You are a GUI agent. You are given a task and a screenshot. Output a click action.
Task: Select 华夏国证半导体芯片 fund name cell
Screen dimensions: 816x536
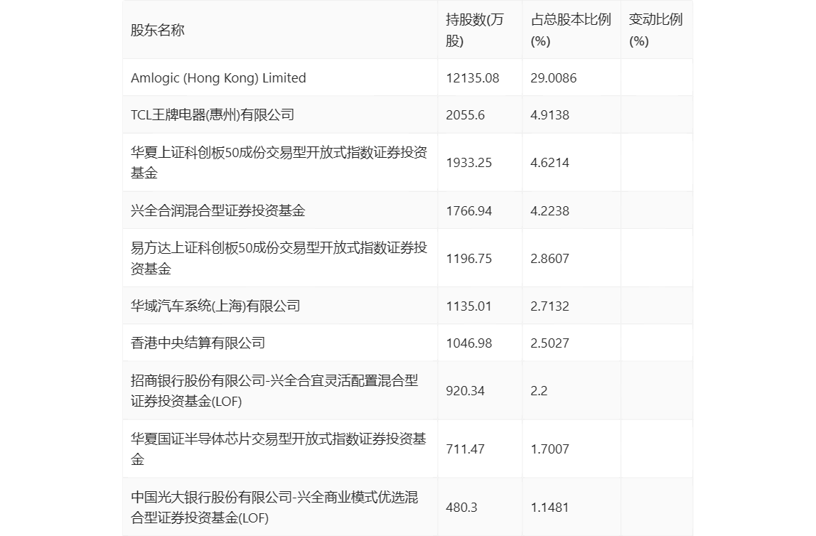pyautogui.click(x=279, y=449)
